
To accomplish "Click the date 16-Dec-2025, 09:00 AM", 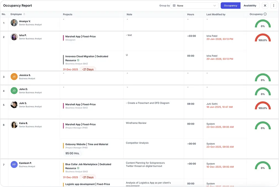I will coord(220,167).
